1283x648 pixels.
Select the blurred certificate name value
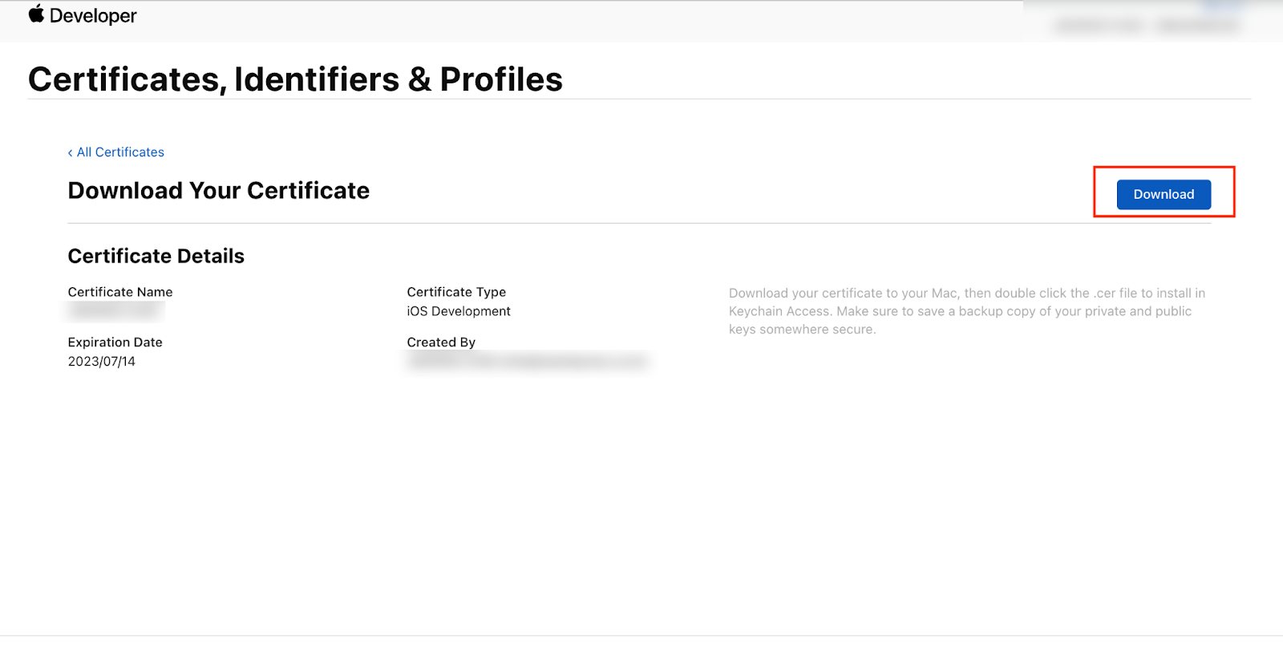(116, 310)
